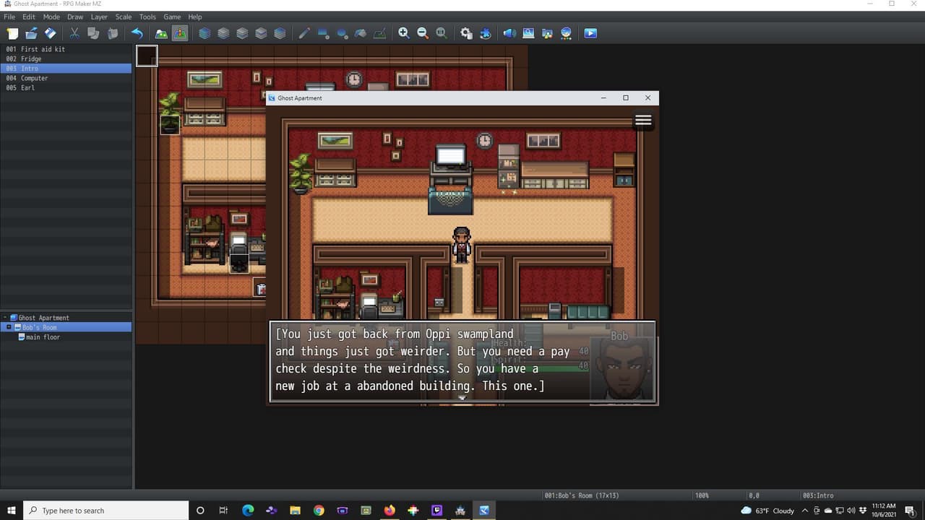925x520 pixels.
Task: Open the Mode menu
Action: 51,17
